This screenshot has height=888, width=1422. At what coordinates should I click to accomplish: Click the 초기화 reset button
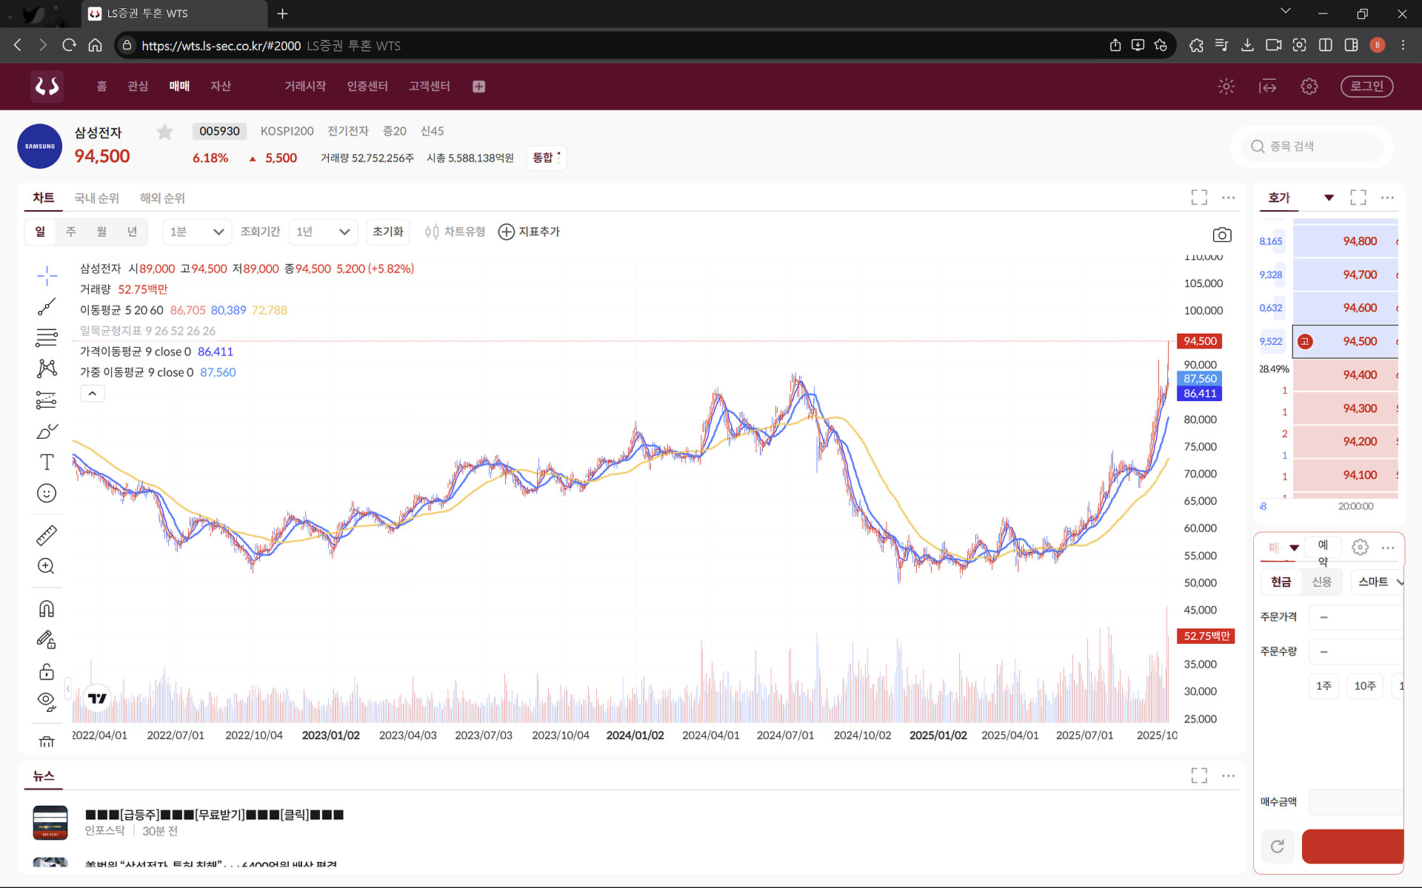[388, 232]
